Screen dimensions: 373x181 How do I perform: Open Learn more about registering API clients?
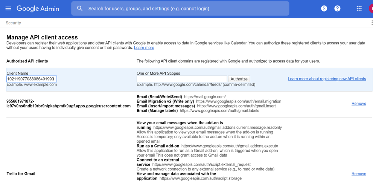pos(327,79)
